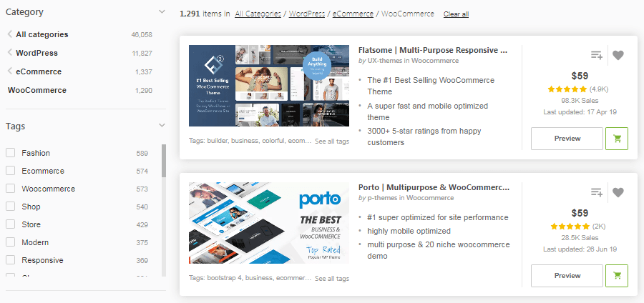Favorite the Flatsome theme with heart icon
This screenshot has width=644, height=303.
pos(618,55)
